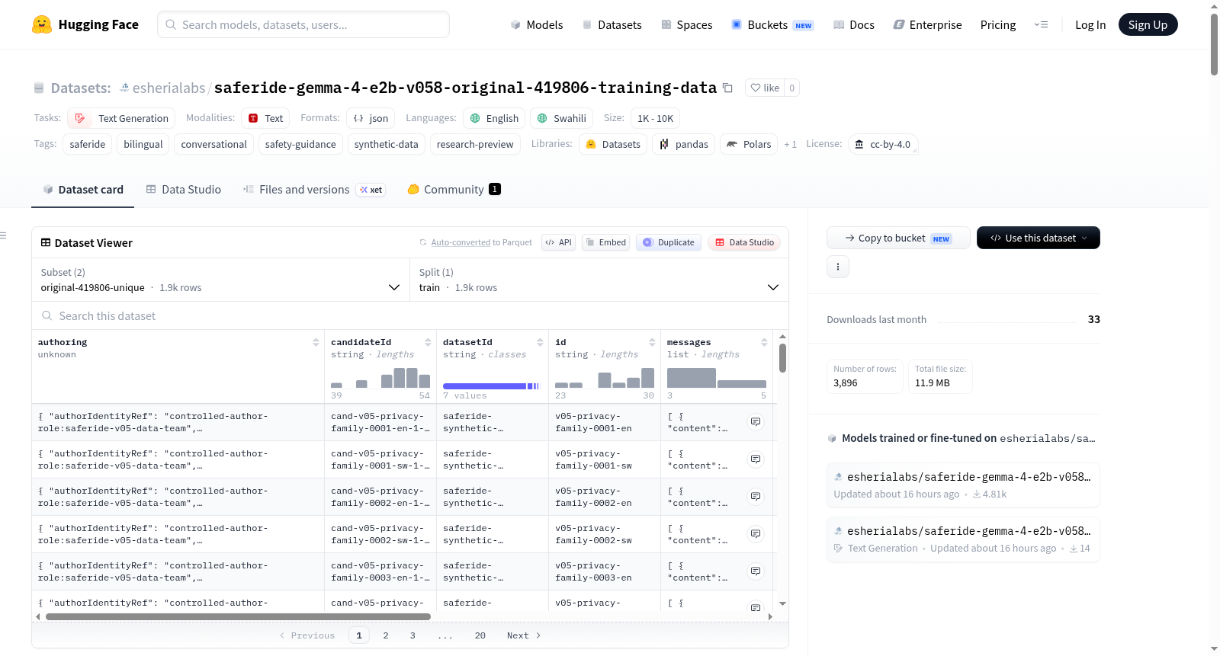Click the candidateId lengths histogram
The height and width of the screenshot is (656, 1220).
380,378
